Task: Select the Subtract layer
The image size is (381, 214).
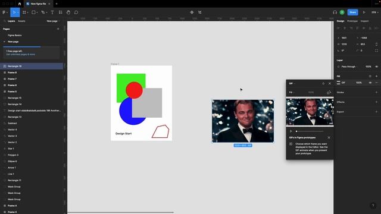Action: click(x=32, y=123)
